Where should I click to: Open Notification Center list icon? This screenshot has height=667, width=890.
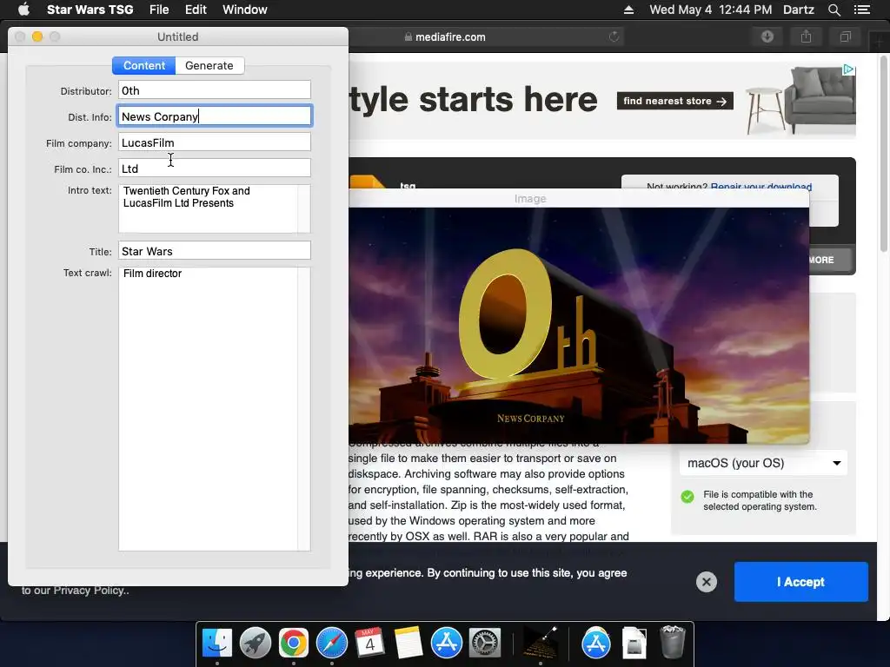point(861,10)
